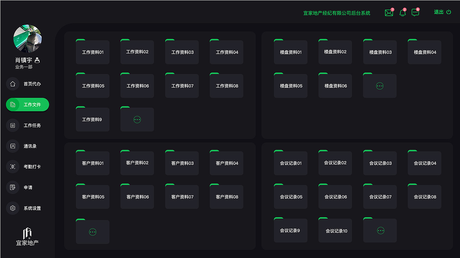Screen dimensions: 460x258
Task: Open the notification bell icon
Action: click(x=402, y=13)
